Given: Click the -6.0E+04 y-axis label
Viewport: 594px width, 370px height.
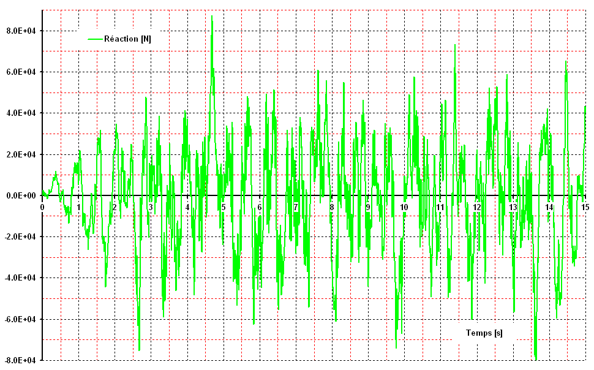Looking at the screenshot, I should point(20,319).
